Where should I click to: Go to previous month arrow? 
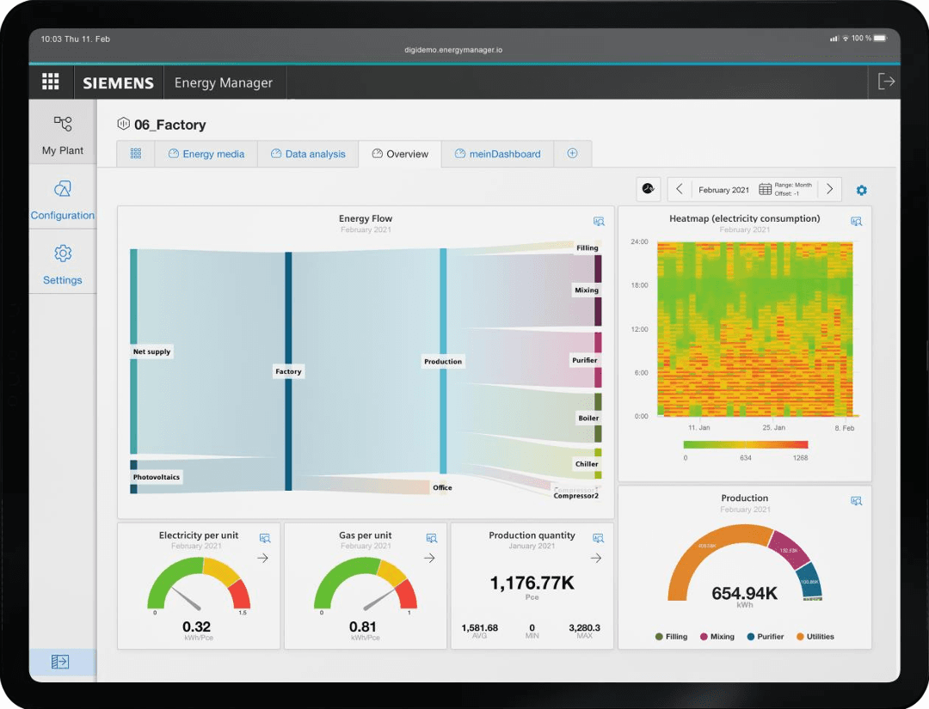click(x=680, y=189)
